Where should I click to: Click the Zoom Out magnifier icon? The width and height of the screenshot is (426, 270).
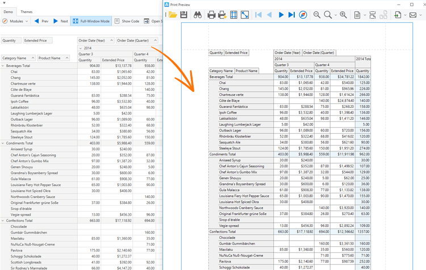[317, 15]
